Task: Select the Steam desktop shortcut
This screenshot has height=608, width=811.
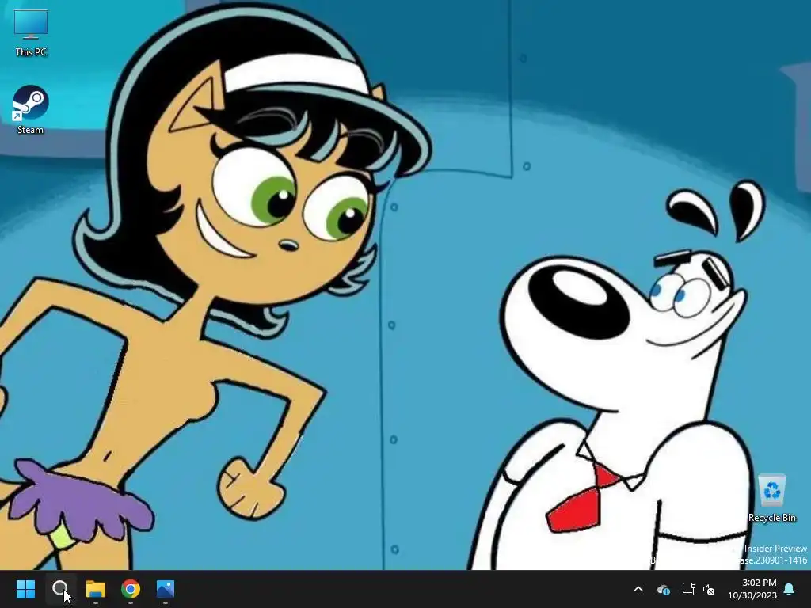Action: click(x=31, y=110)
